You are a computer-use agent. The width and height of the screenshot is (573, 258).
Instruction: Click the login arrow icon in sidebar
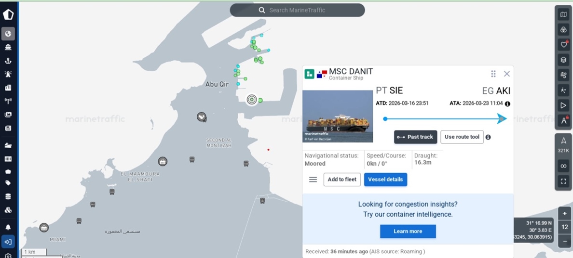[8, 242]
